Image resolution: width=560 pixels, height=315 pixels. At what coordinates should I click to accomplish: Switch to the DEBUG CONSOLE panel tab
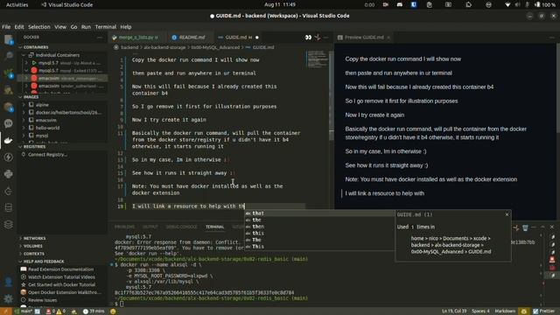click(x=181, y=227)
